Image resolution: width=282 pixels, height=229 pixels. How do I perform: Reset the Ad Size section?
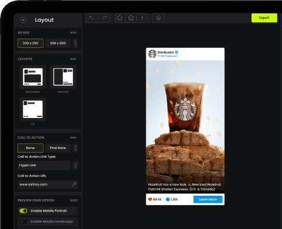pos(73,33)
